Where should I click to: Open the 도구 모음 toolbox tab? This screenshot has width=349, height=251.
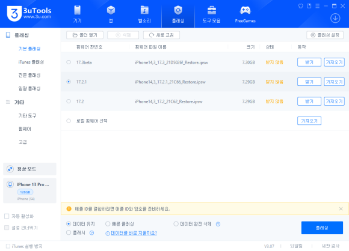click(x=211, y=14)
